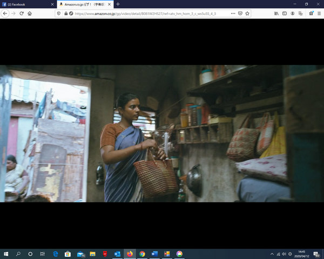
Task: Open the Firefox home page
Action: 30,13
